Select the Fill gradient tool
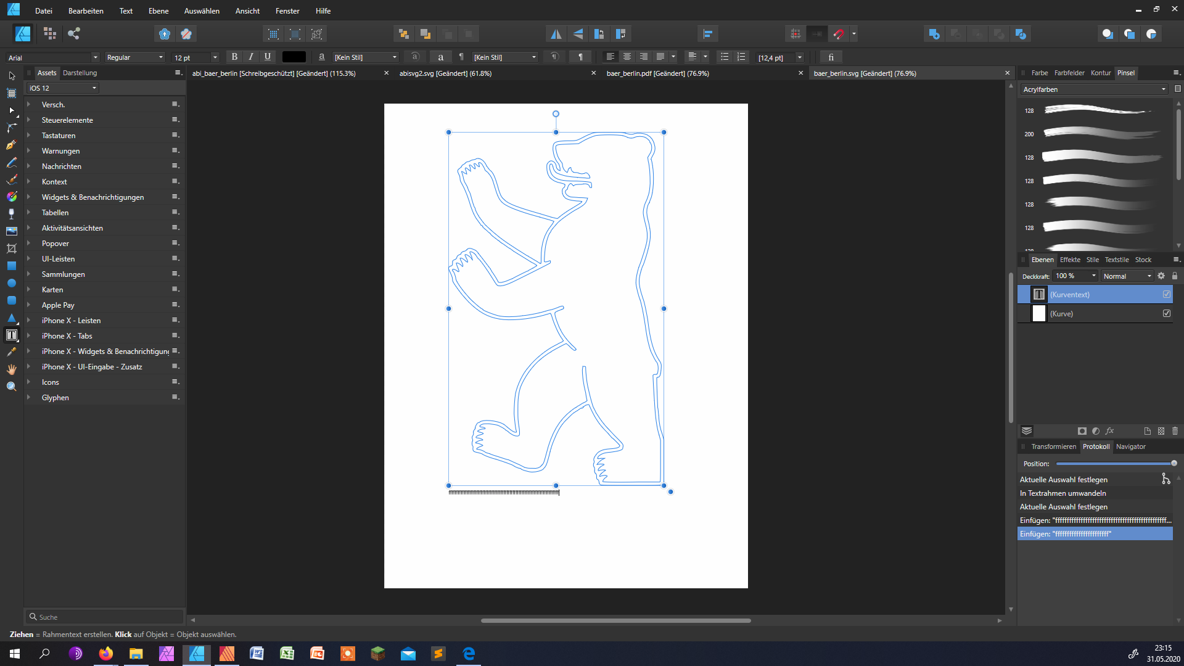This screenshot has width=1184, height=666. [12, 197]
